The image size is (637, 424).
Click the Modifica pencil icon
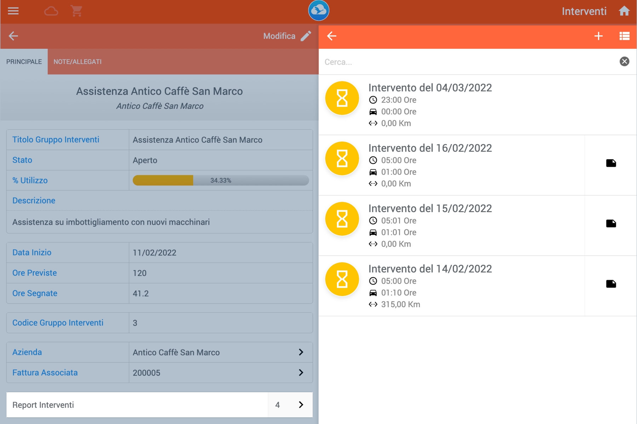coord(306,36)
